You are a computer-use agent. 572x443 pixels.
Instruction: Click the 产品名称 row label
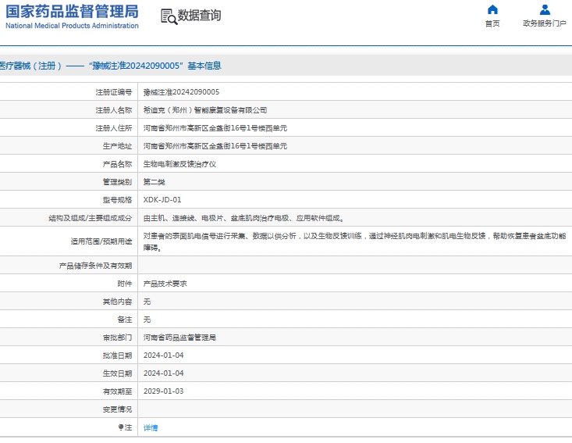click(118, 164)
